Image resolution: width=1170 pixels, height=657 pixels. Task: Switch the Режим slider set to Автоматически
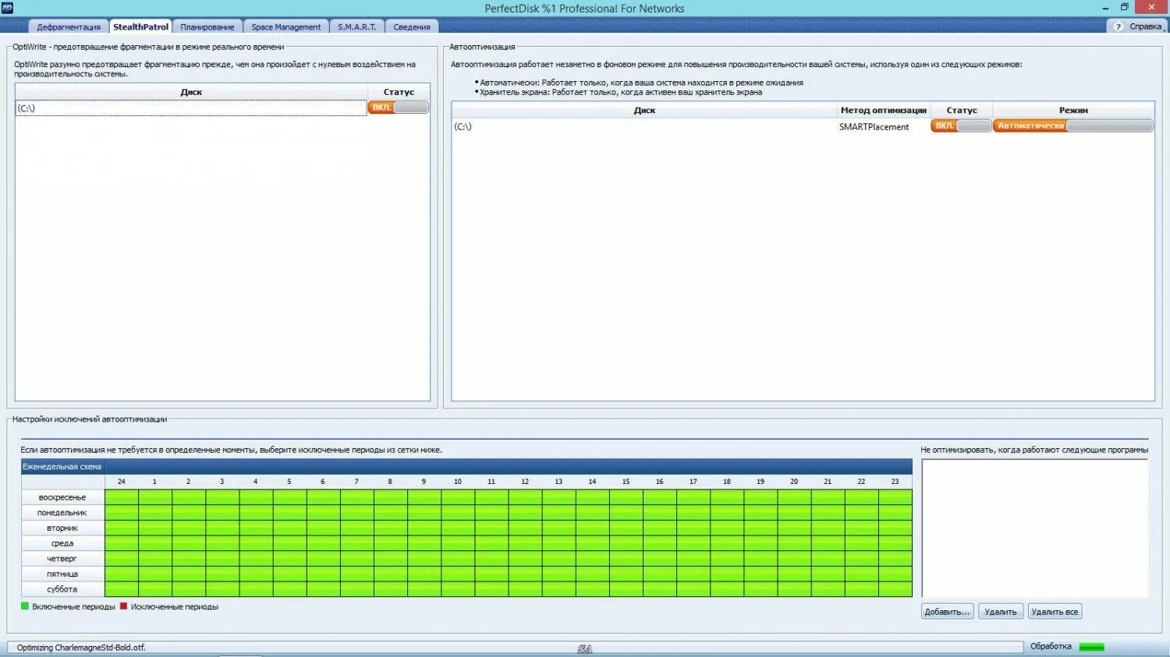point(1073,125)
